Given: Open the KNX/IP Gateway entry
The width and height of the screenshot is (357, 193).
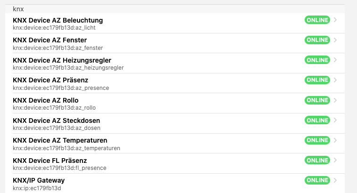Looking at the screenshot, I should (x=39, y=180).
